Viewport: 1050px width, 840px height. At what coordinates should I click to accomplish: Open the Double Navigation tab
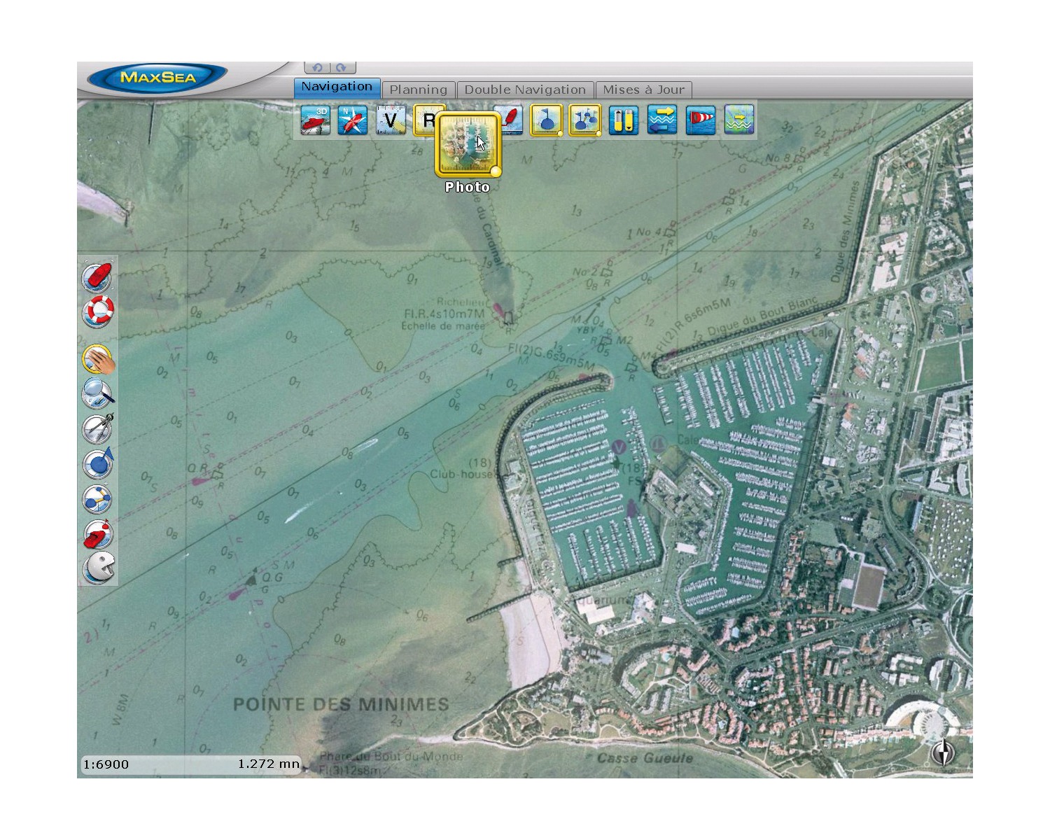coord(525,90)
